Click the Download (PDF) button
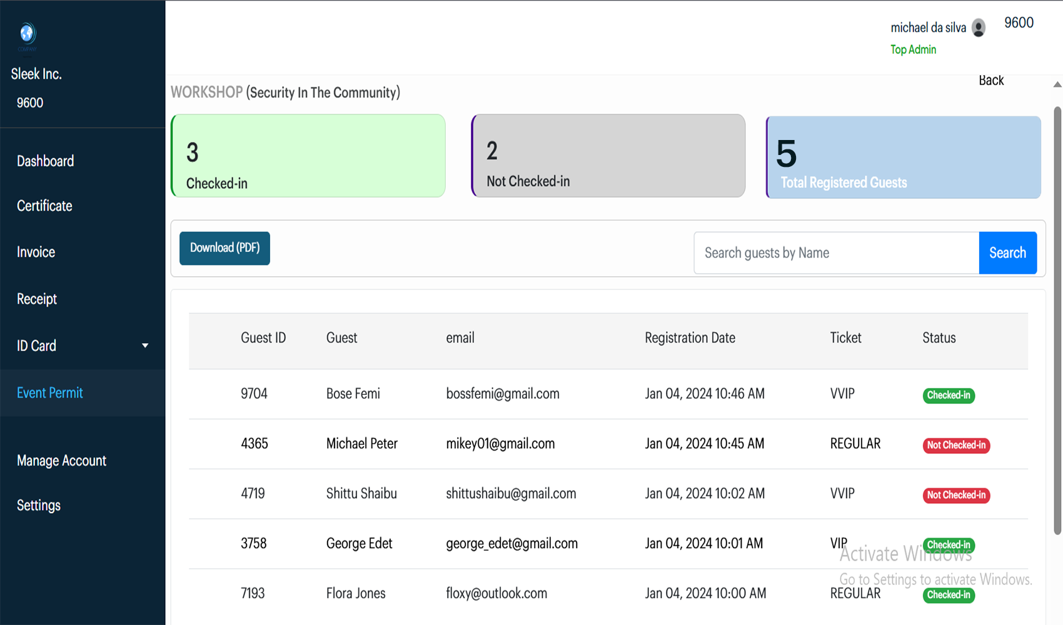1063x625 pixels. [x=224, y=248]
